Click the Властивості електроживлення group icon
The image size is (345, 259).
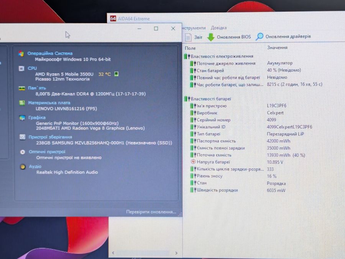[187, 57]
